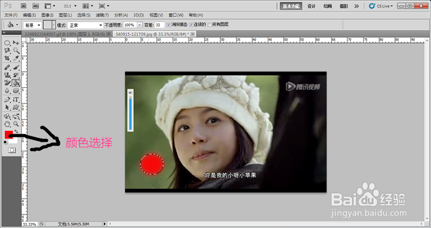The width and height of the screenshot is (431, 228).
Task: Open the status bar info arrow menu
Action: tap(105, 224)
